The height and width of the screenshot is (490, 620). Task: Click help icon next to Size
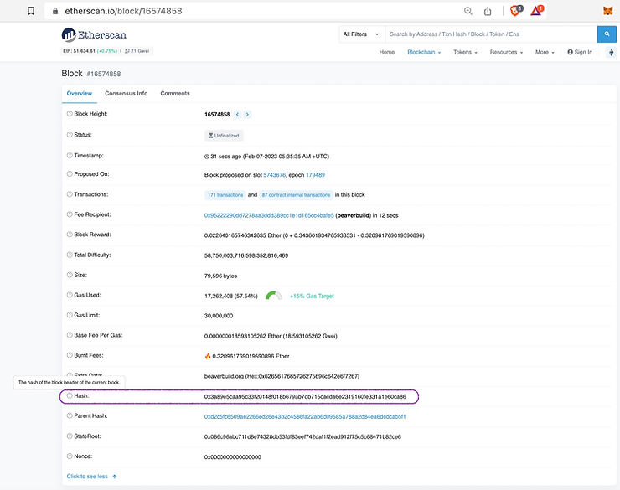coord(70,275)
